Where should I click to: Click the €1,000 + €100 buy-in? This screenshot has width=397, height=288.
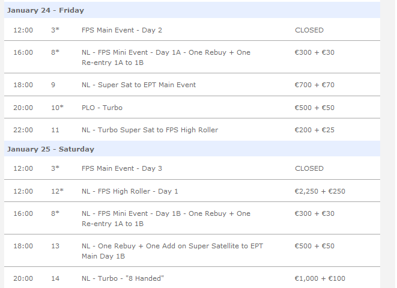click(x=320, y=278)
